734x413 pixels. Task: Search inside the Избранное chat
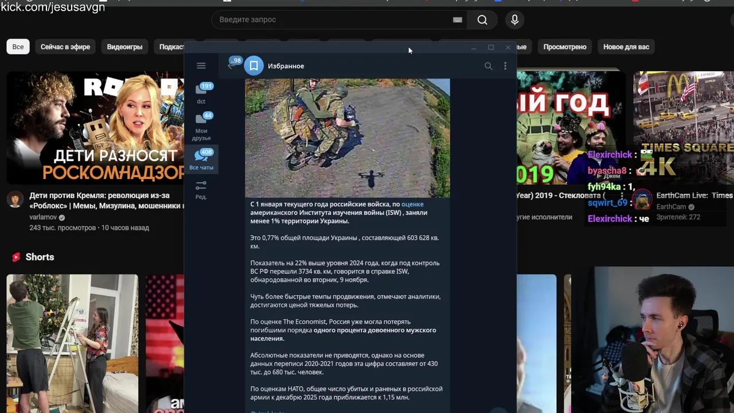[488, 66]
